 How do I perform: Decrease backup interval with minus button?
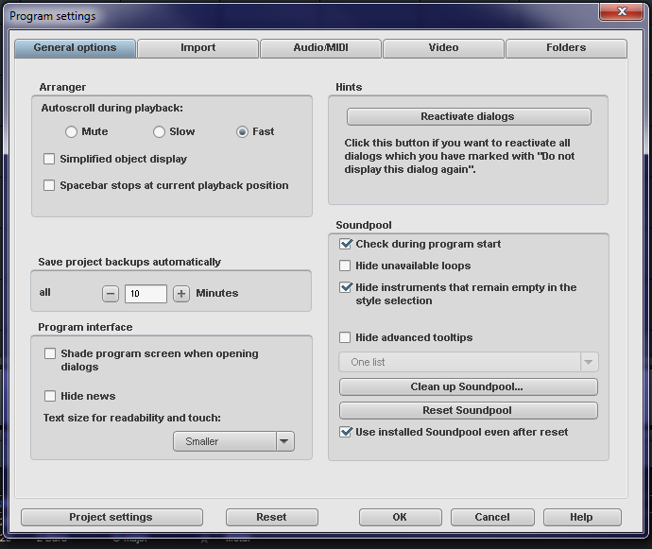[x=111, y=294]
